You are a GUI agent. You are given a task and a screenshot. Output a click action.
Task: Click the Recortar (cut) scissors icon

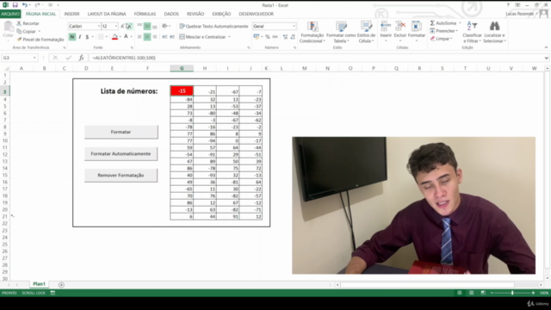click(19, 23)
